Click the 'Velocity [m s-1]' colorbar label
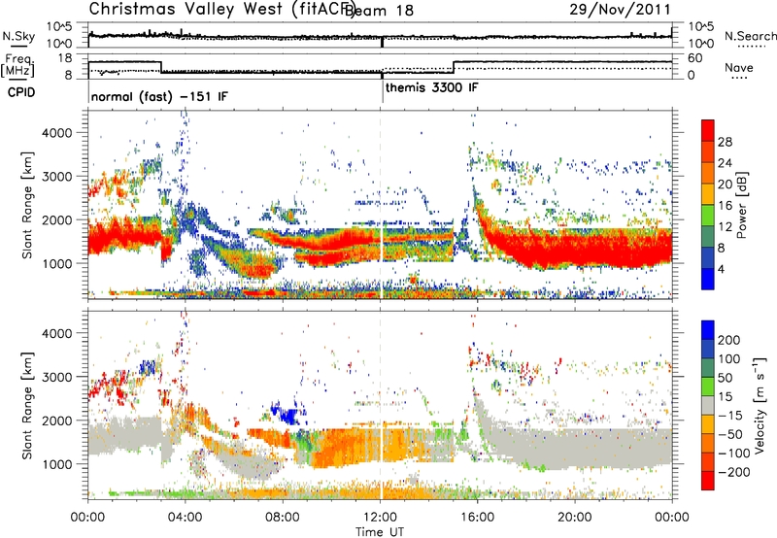The width and height of the screenshot is (777, 538). pos(759,405)
